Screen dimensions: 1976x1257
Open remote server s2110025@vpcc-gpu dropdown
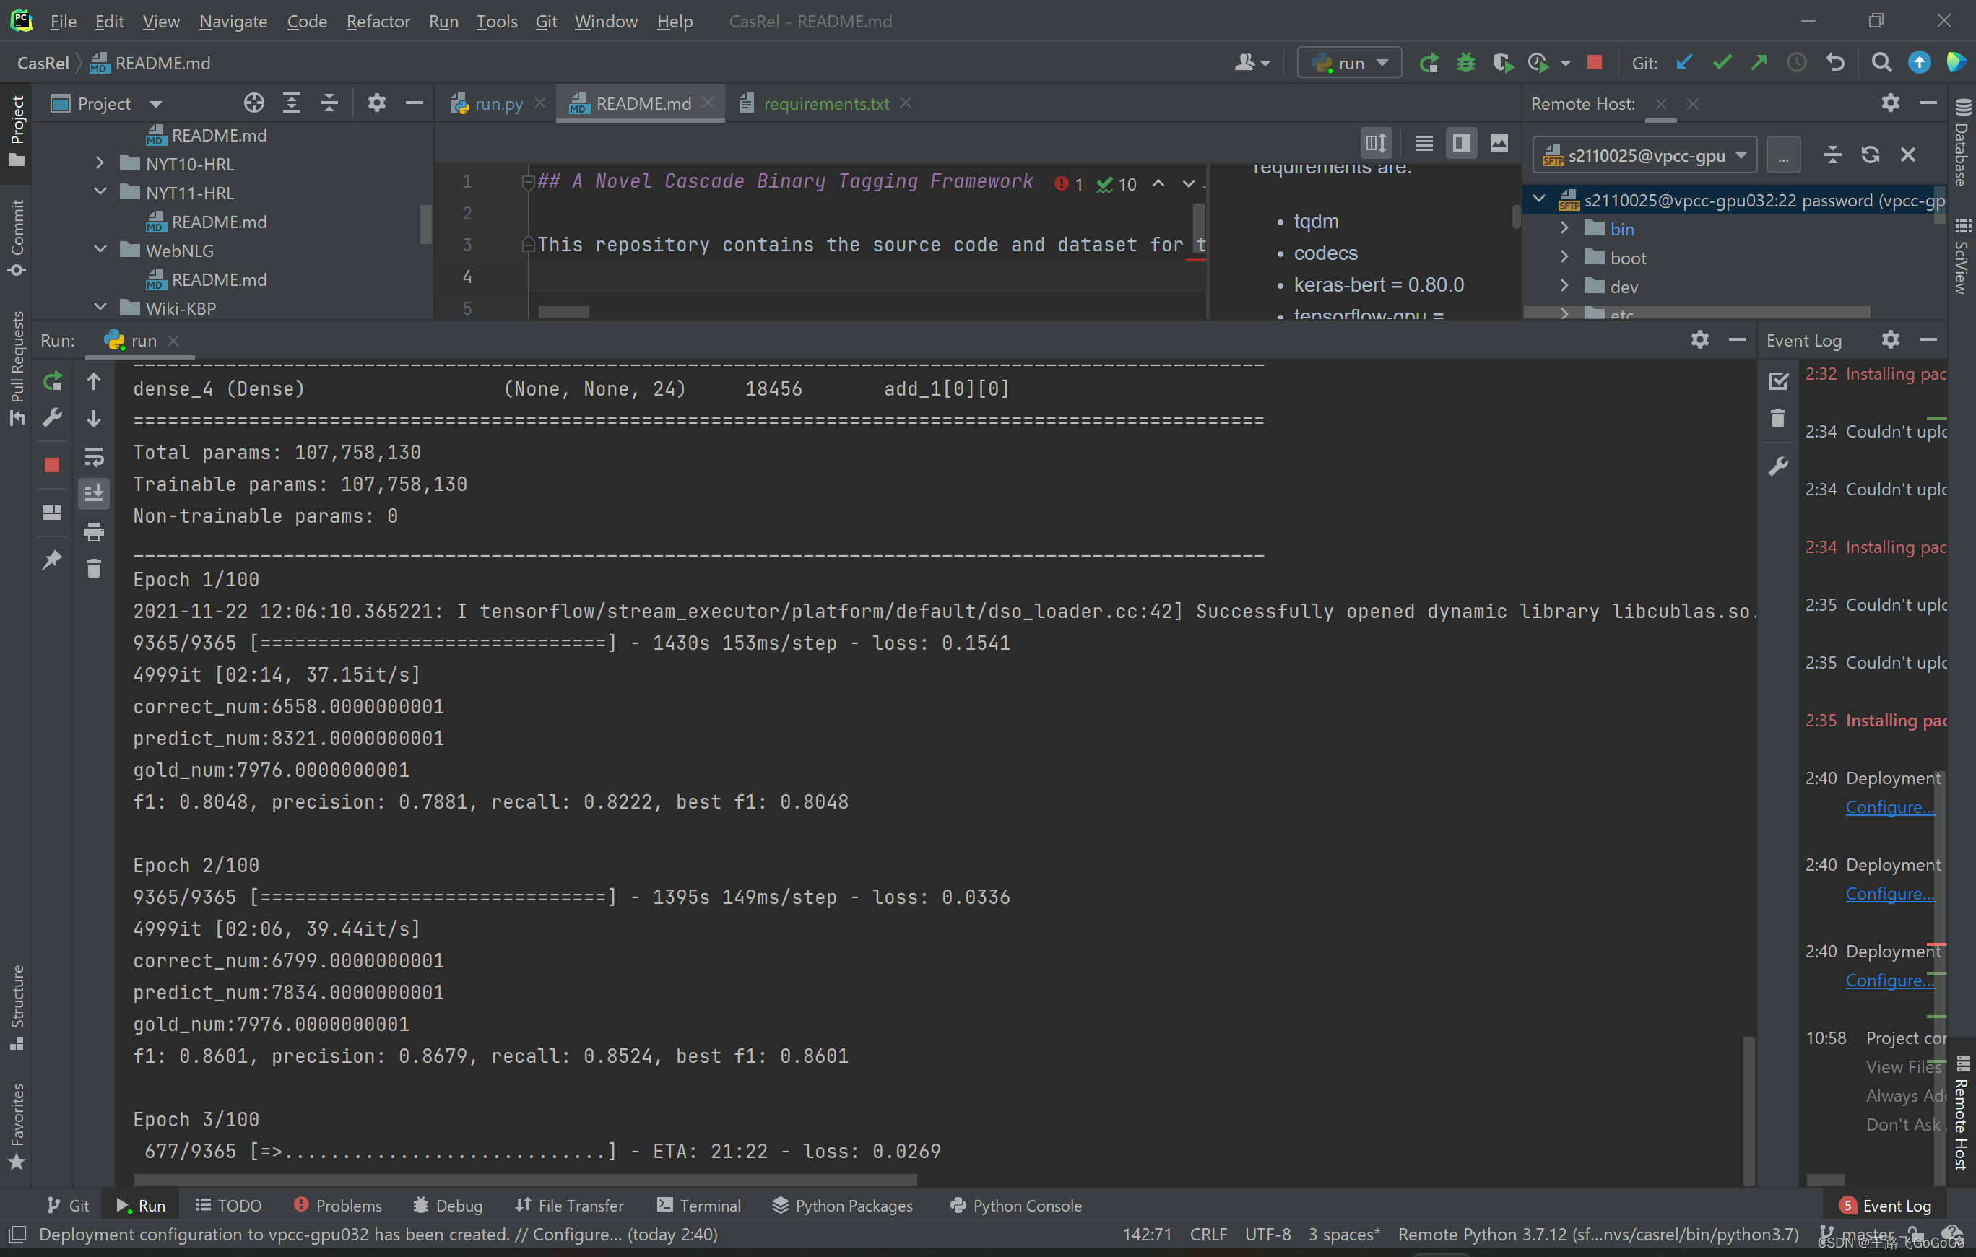pyautogui.click(x=1645, y=155)
